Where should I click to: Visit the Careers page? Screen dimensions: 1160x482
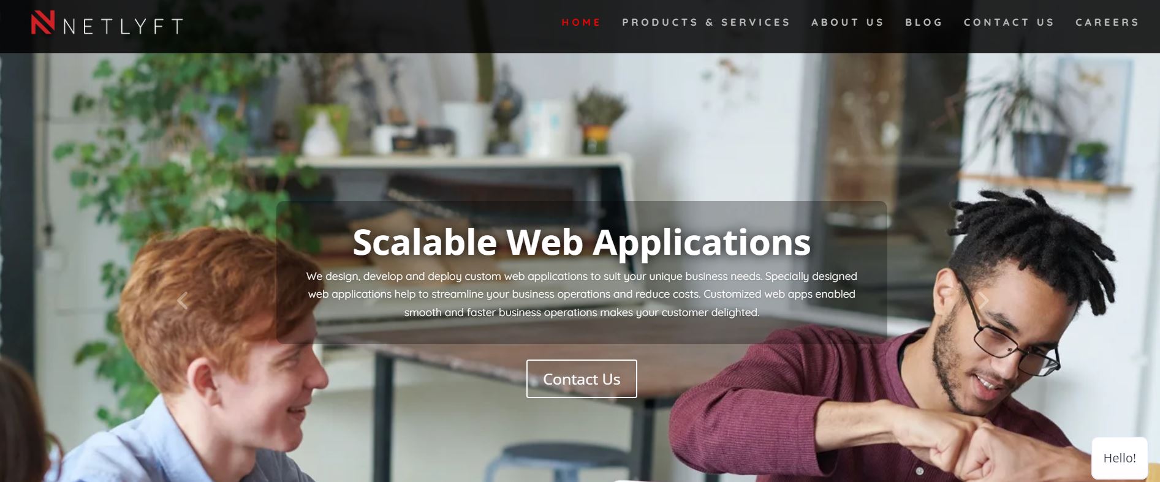(1107, 23)
